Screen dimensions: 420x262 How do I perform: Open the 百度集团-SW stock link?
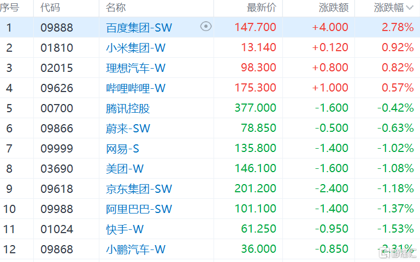pyautogui.click(x=139, y=27)
